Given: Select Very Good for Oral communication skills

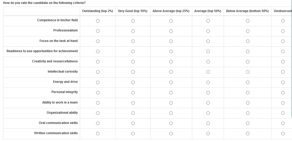Looking at the screenshot, I should point(133,123).
